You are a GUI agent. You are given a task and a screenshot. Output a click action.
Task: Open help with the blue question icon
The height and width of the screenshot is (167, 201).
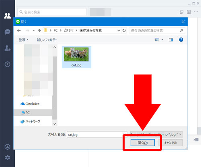(x=181, y=40)
